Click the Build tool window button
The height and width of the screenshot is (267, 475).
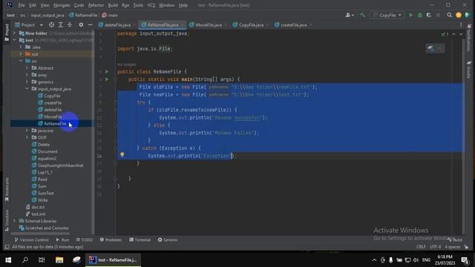455,240
